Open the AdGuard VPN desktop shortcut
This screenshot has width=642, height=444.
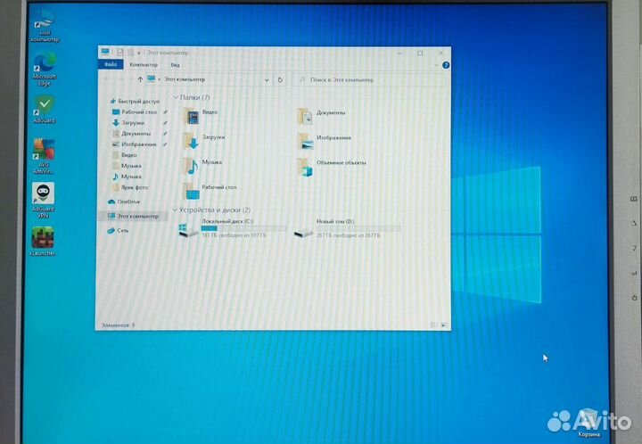[x=43, y=200]
